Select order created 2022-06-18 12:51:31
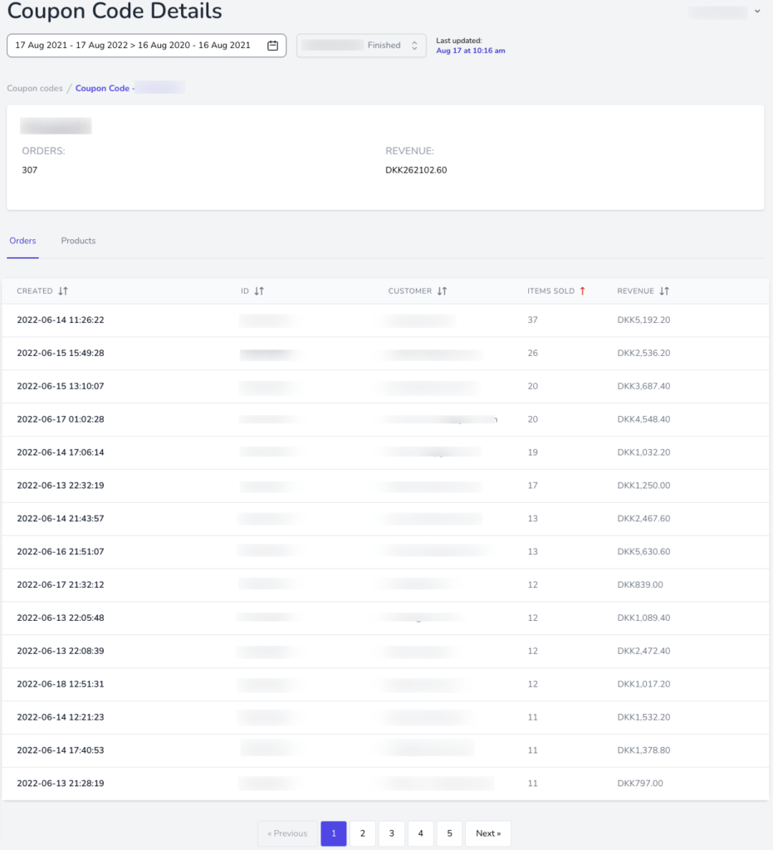 [385, 684]
